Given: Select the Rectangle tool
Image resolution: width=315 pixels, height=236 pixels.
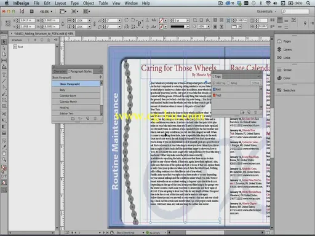Looking at the screenshot, I should point(4,106).
